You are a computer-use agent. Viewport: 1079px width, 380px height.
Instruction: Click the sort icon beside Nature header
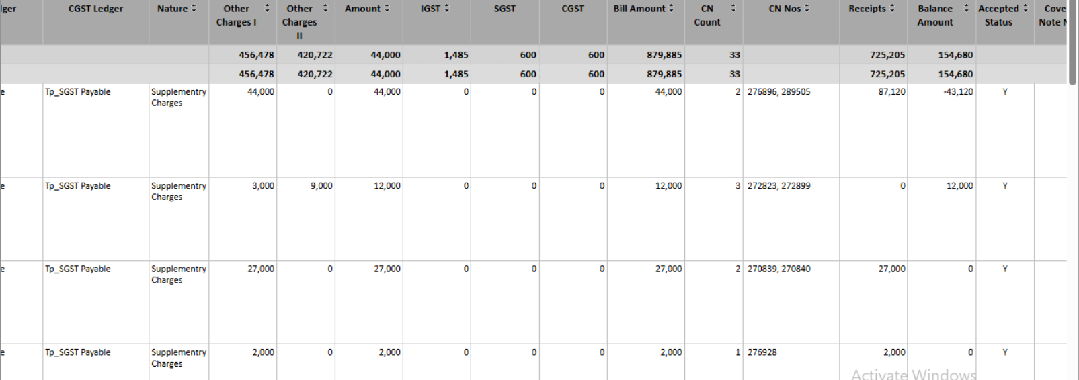[x=194, y=9]
